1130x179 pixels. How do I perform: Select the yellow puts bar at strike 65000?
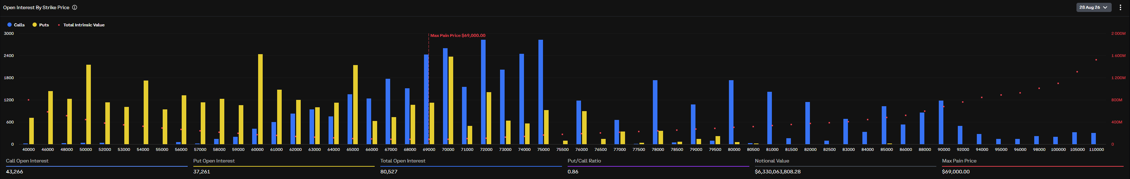355,104
